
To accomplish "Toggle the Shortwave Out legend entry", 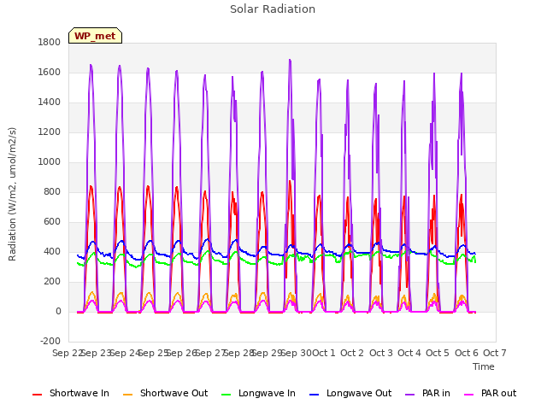I will pyautogui.click(x=165, y=393).
